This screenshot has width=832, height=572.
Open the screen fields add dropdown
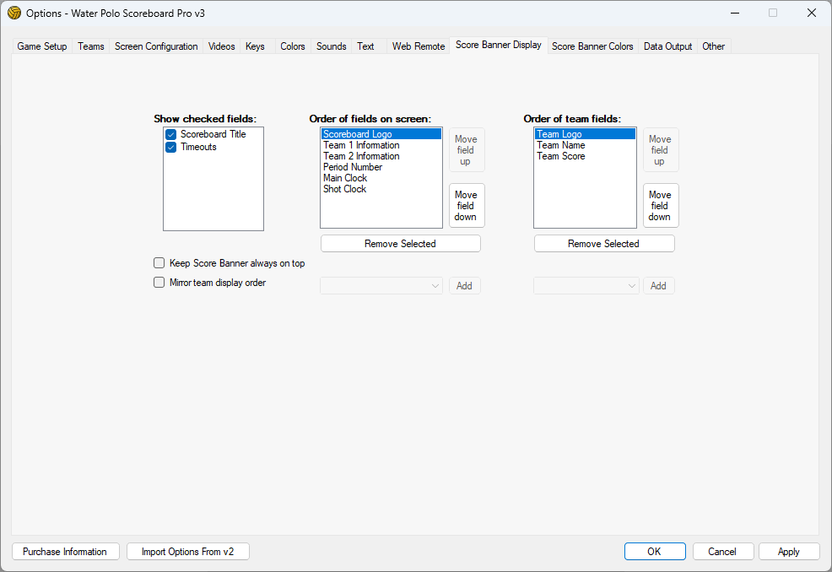pos(381,286)
